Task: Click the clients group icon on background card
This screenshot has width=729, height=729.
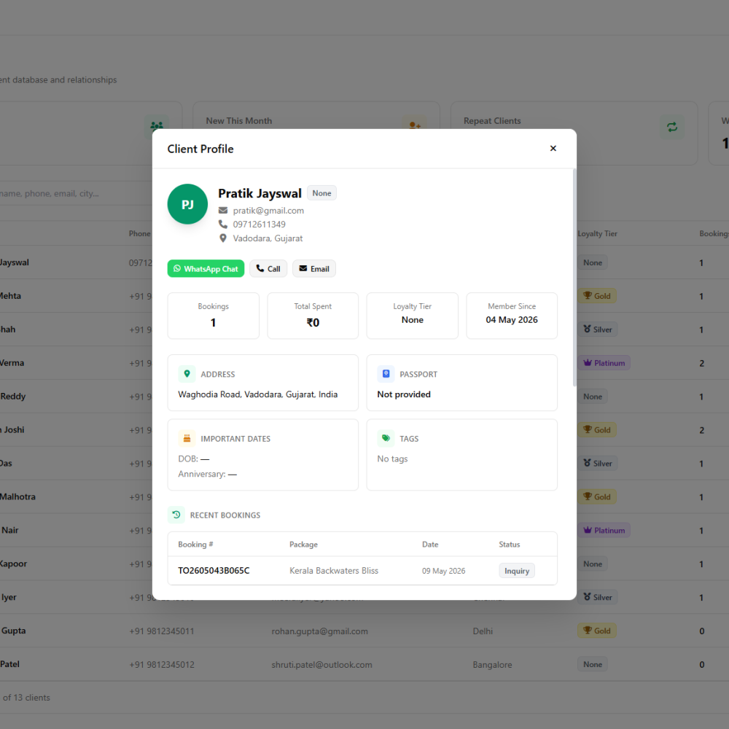Action: click(x=157, y=125)
